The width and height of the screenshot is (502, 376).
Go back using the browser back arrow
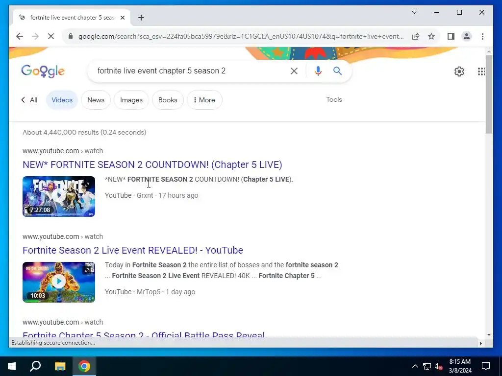click(20, 36)
